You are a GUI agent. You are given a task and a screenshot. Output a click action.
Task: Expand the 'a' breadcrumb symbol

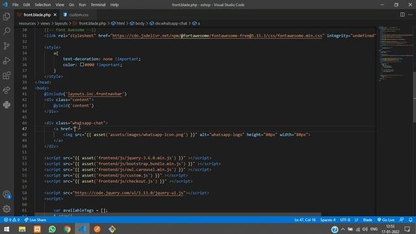pyautogui.click(x=196, y=23)
